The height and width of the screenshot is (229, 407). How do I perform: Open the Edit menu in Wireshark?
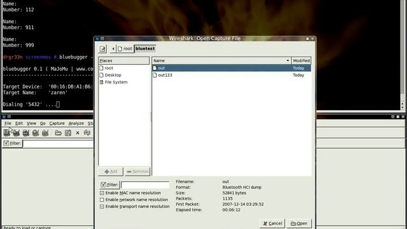tap(19, 123)
